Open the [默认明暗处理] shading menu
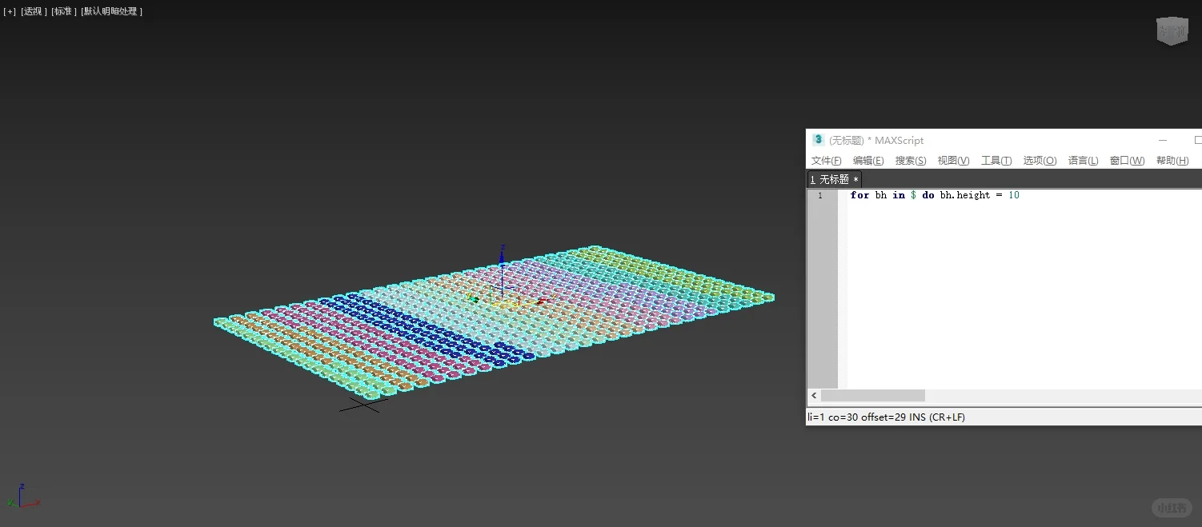This screenshot has height=527, width=1202. 112,11
